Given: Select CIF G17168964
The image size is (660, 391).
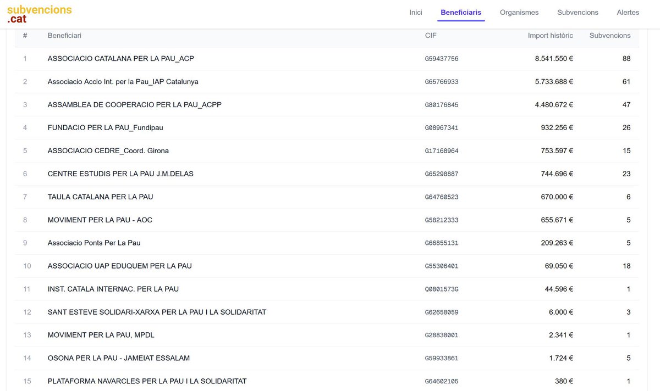Looking at the screenshot, I should 442,151.
